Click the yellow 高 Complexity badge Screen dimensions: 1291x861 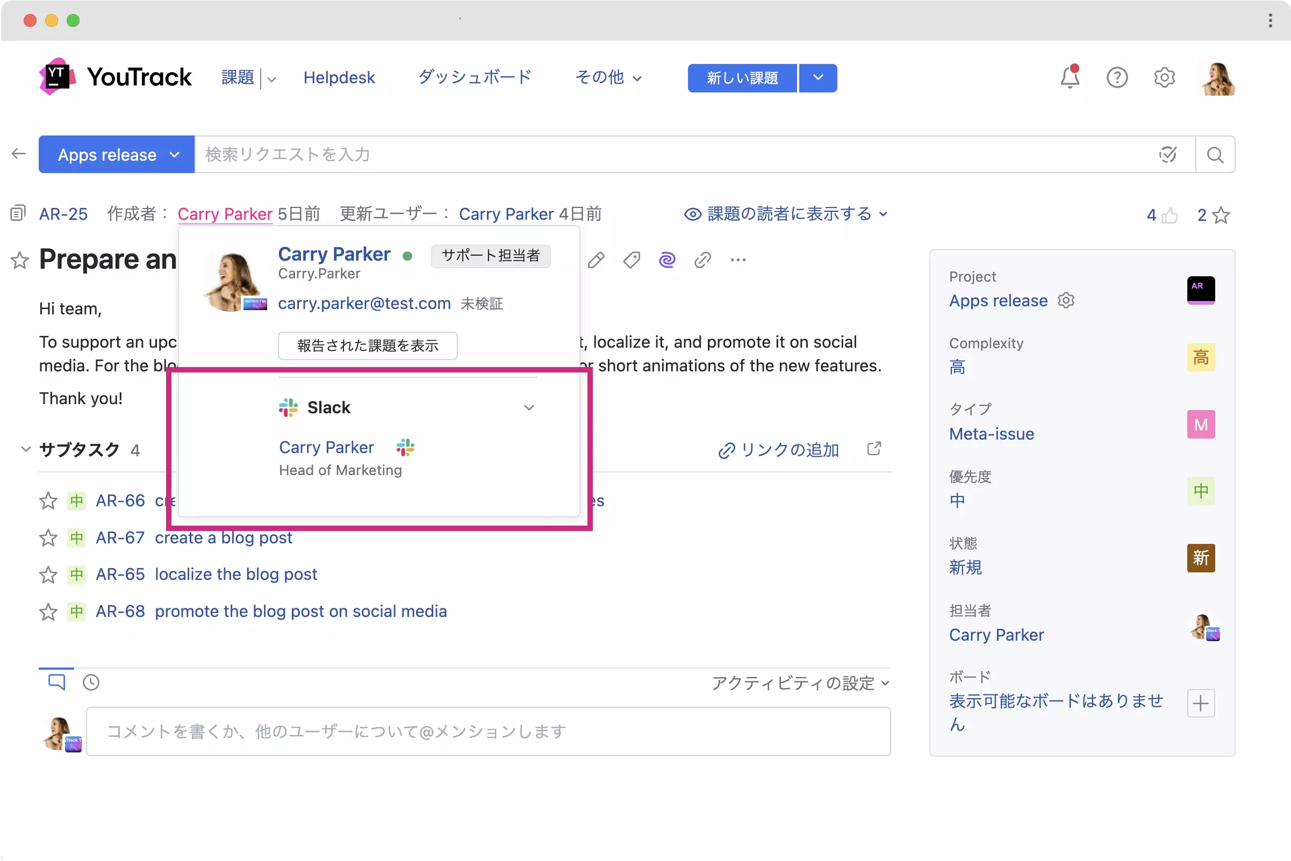tap(1200, 357)
